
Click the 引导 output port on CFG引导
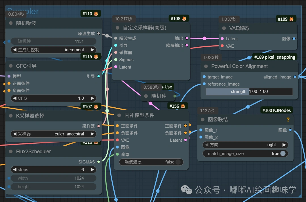coord(98,76)
